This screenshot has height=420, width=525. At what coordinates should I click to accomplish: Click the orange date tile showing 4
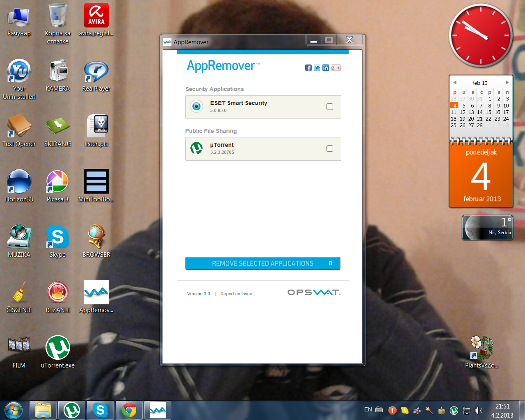481,175
